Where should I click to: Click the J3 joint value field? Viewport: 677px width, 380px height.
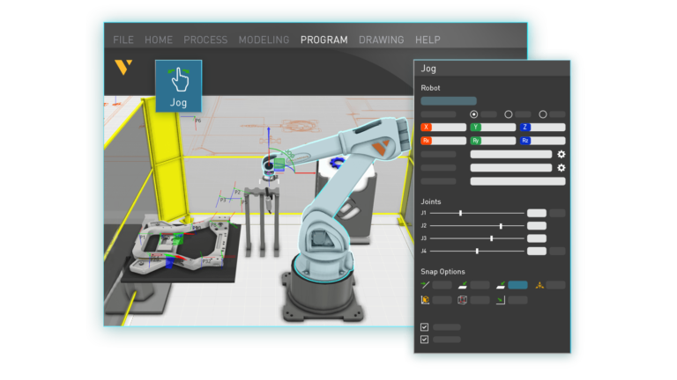tap(537, 238)
